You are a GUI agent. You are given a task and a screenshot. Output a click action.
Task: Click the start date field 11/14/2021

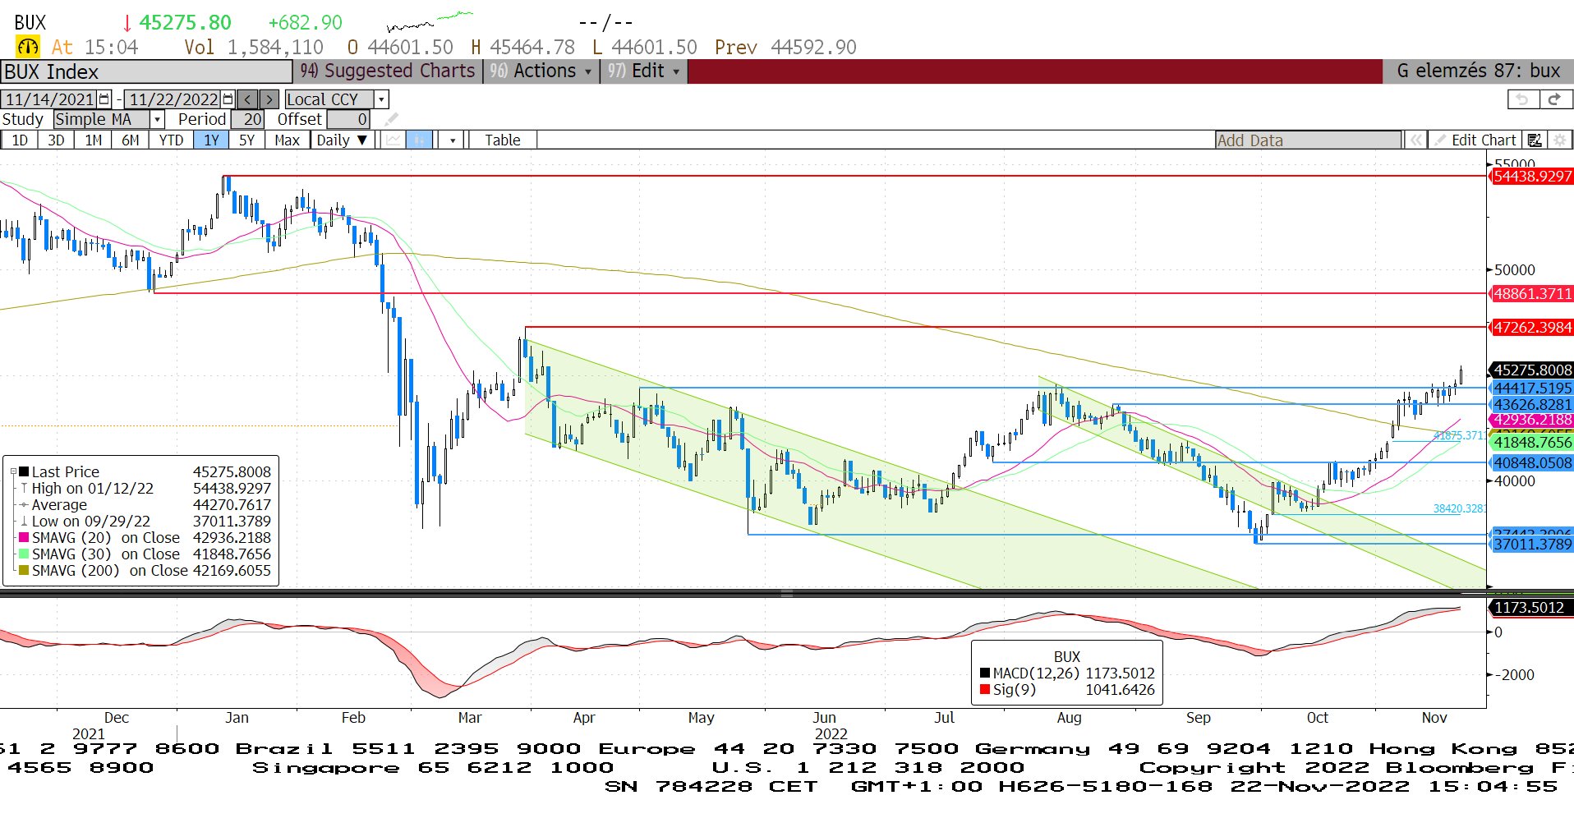coord(49,99)
